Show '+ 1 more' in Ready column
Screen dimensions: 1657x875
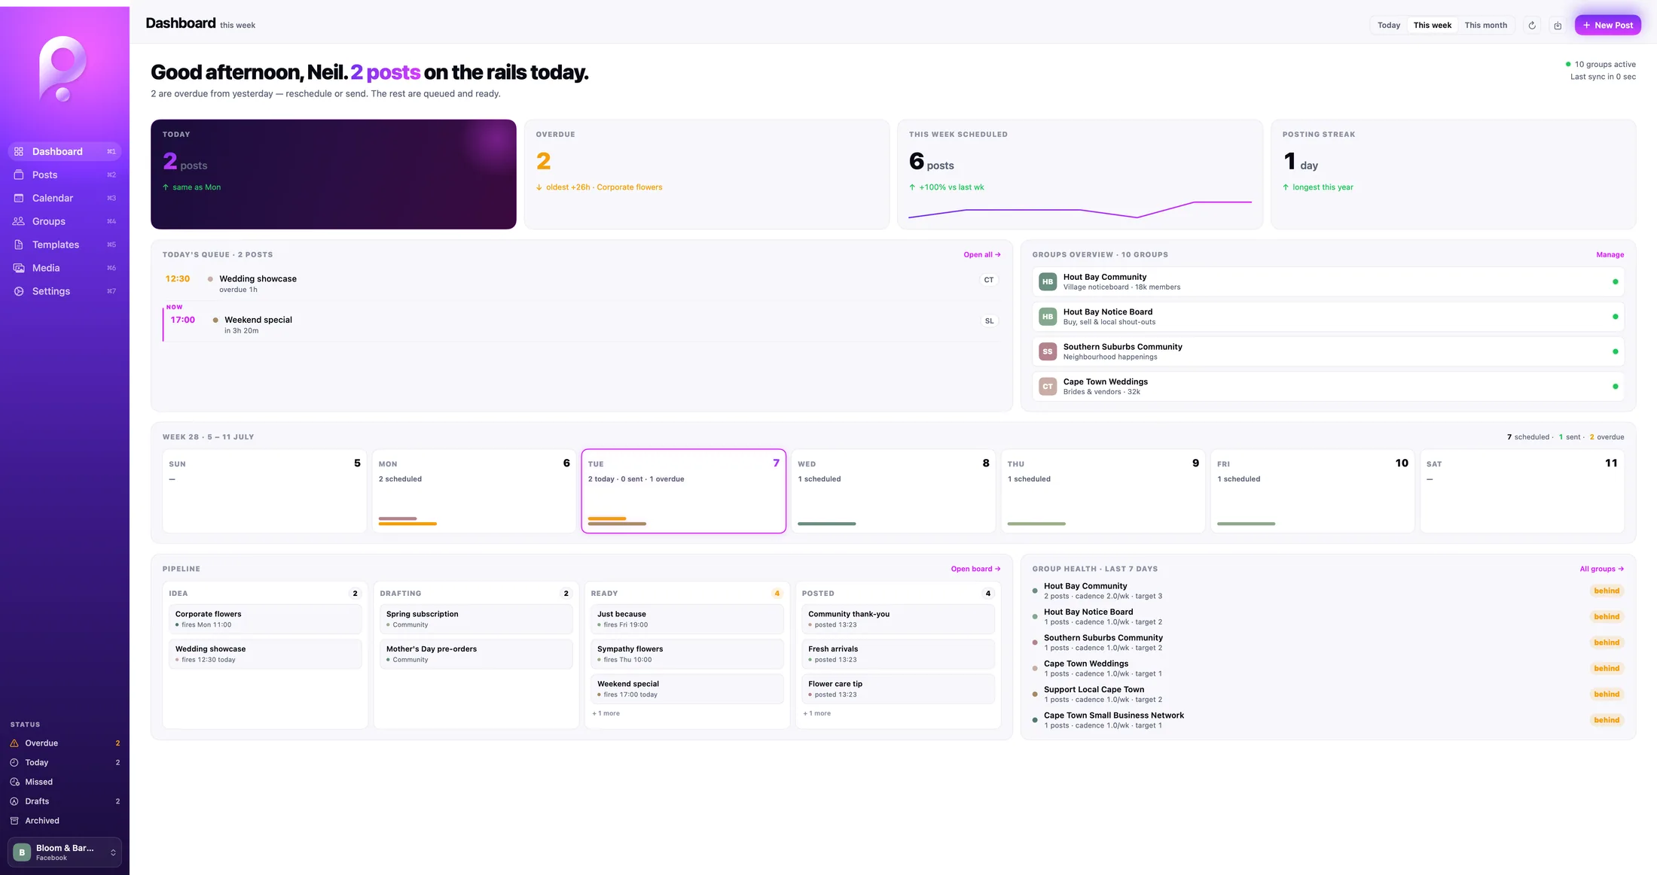(x=606, y=713)
